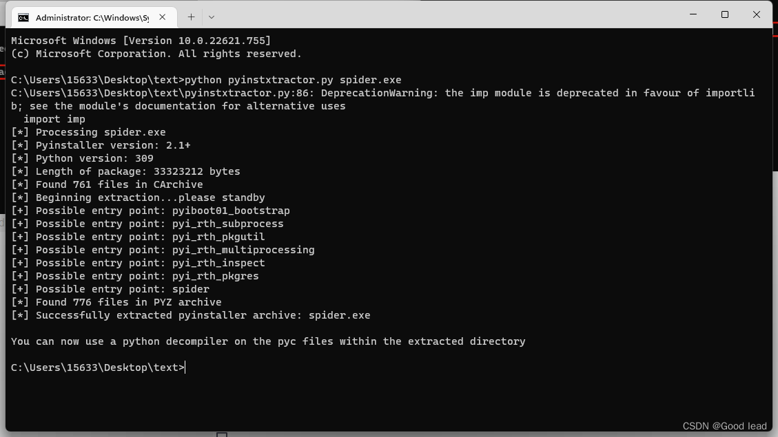Click the filename spider.exe in the command
778x437 pixels.
(372, 79)
